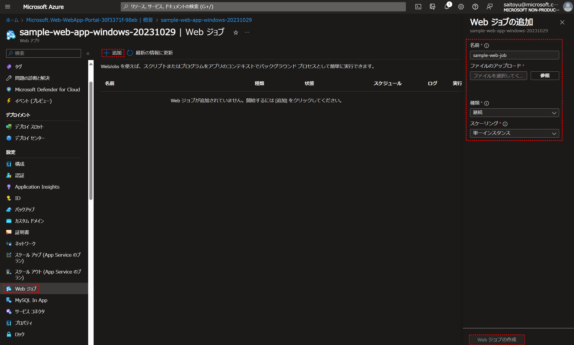Focus the sidebar 検索 box
Image resolution: width=574 pixels, height=345 pixels.
point(44,53)
